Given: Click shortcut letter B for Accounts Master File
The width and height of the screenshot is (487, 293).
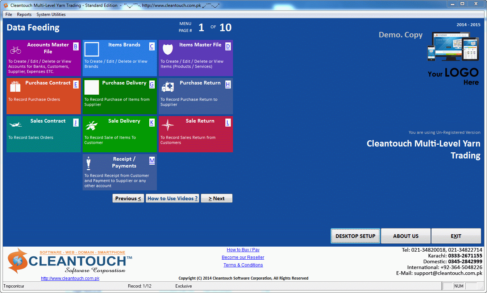Looking at the screenshot, I should (75, 46).
